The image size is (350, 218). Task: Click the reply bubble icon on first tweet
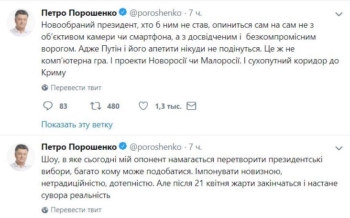[48, 106]
